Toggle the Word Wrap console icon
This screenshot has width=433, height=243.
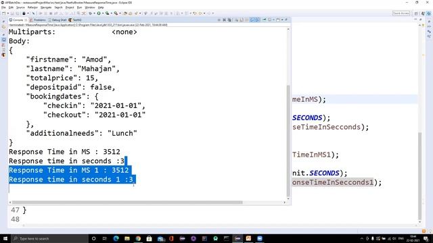pyautogui.click(x=246, y=20)
